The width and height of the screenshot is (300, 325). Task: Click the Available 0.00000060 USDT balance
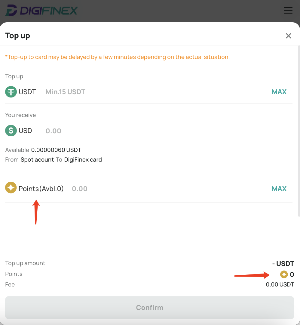(43, 150)
